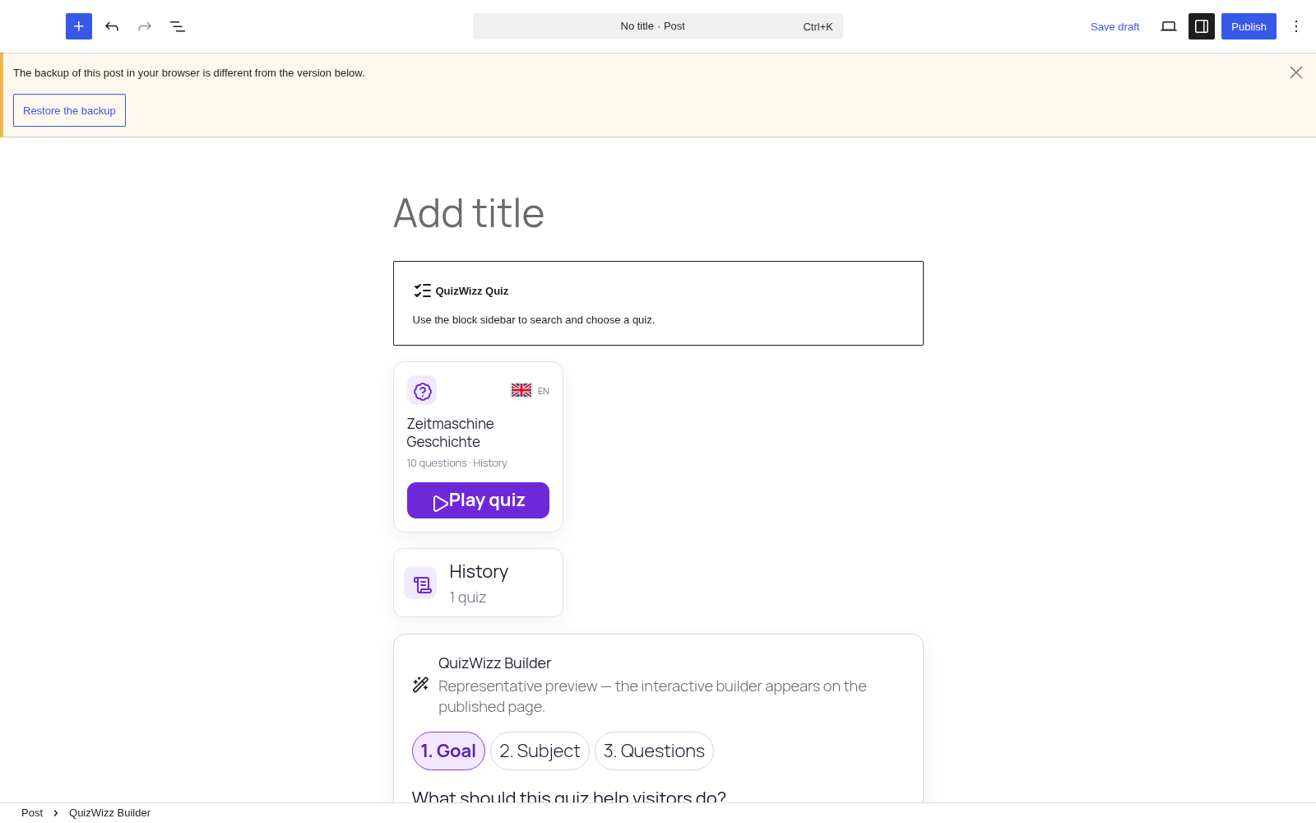The width and height of the screenshot is (1316, 823).
Task: Click the Representative preview description text
Action: coord(652,696)
